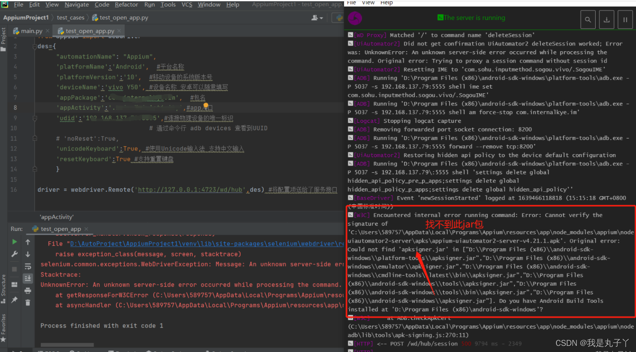
Task: Open run console settings with wrench icon
Action: pyautogui.click(x=14, y=254)
